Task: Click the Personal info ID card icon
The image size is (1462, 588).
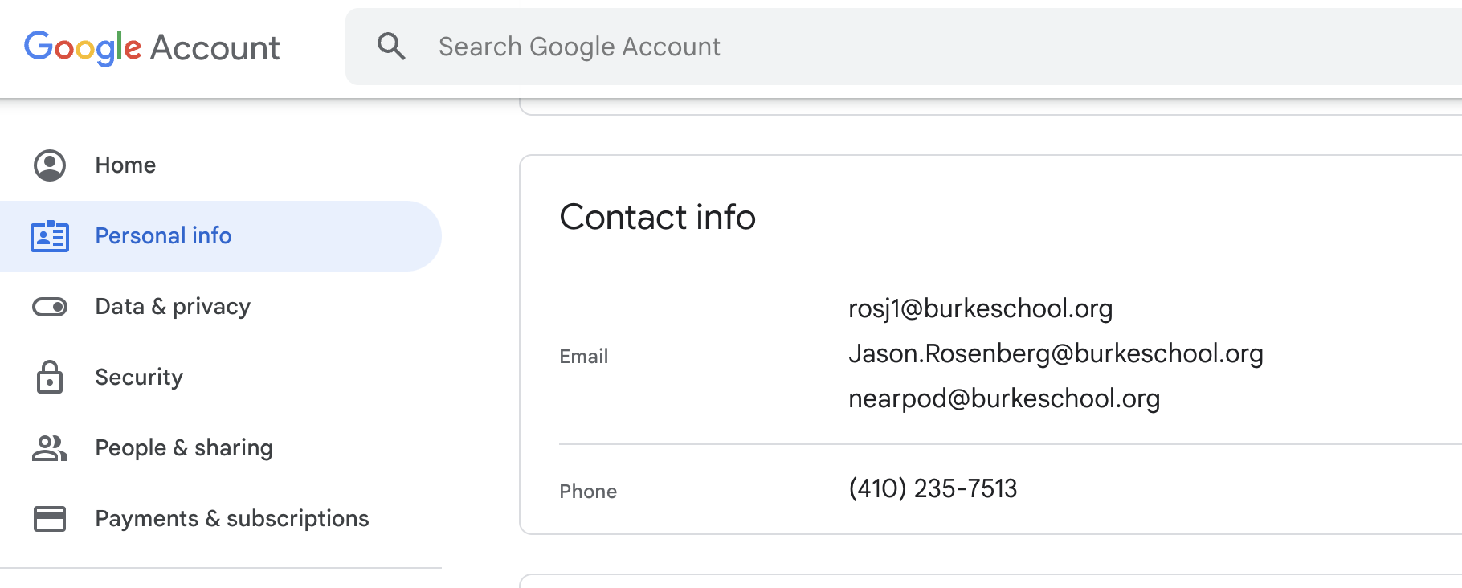Action: [x=50, y=236]
